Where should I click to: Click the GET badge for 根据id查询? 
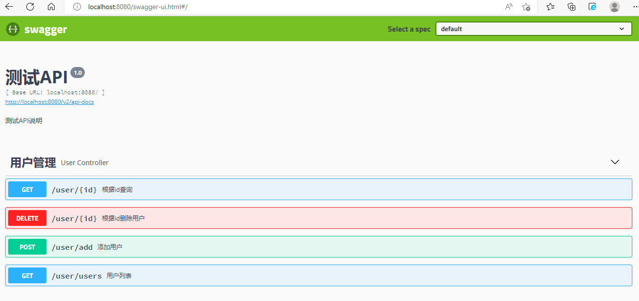click(27, 190)
